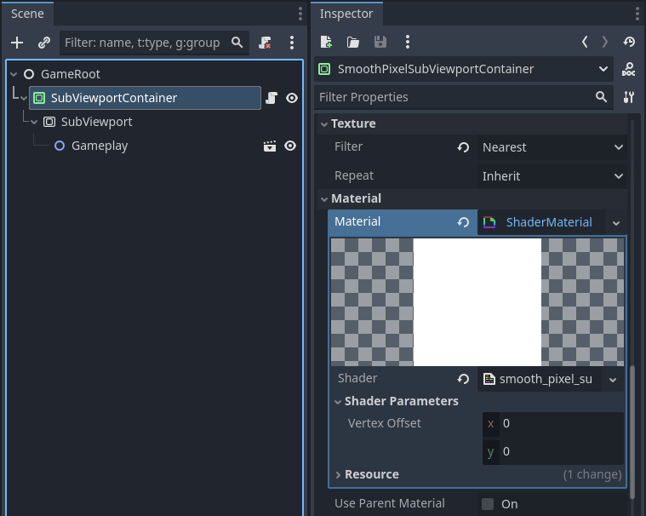Collapse SubViewport children in tree

click(34, 122)
